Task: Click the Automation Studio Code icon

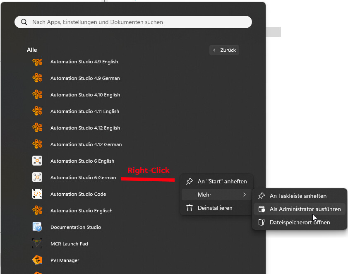Action: pos(37,194)
